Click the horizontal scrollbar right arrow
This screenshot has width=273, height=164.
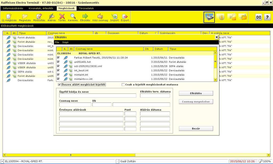(268, 155)
